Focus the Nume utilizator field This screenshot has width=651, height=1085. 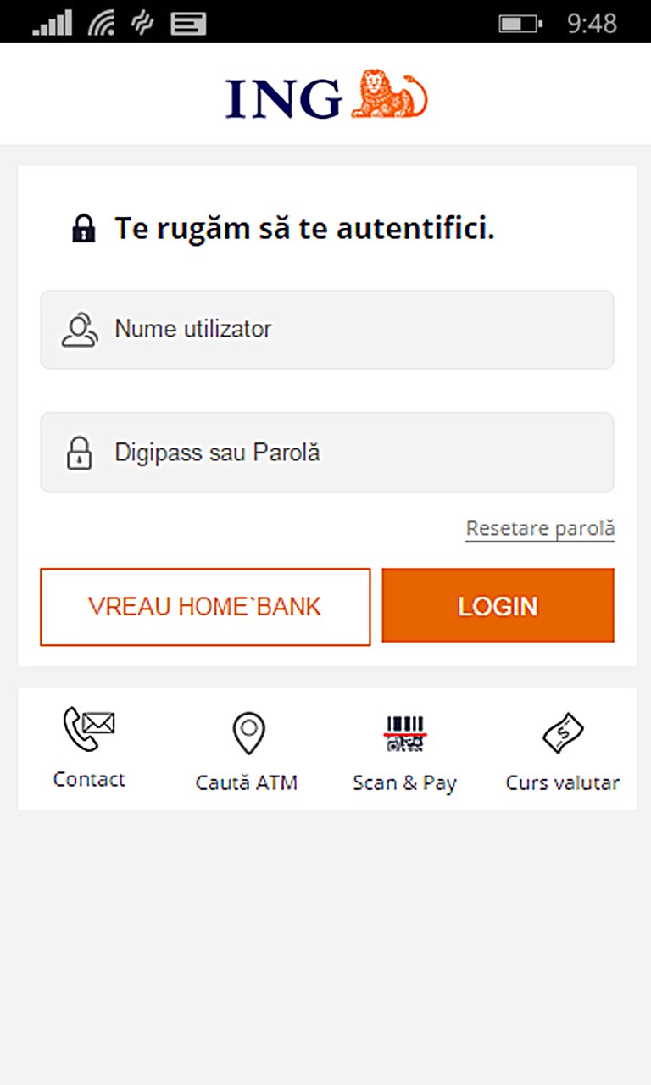327,330
